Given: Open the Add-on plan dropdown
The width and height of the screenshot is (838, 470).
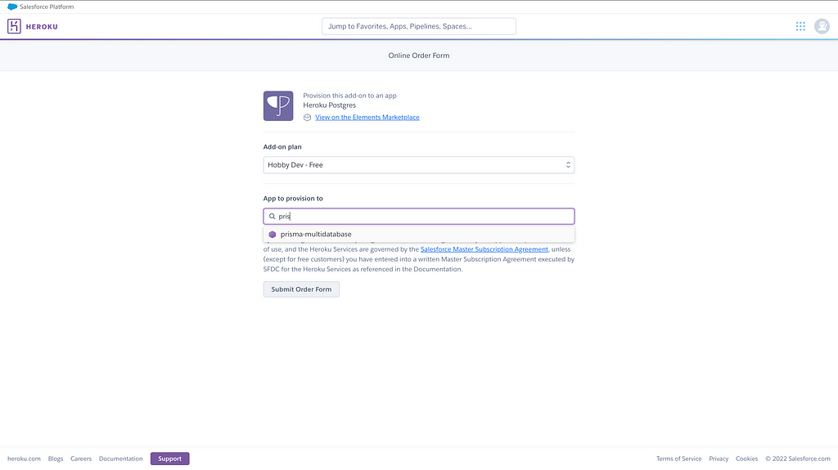Looking at the screenshot, I should 418,165.
